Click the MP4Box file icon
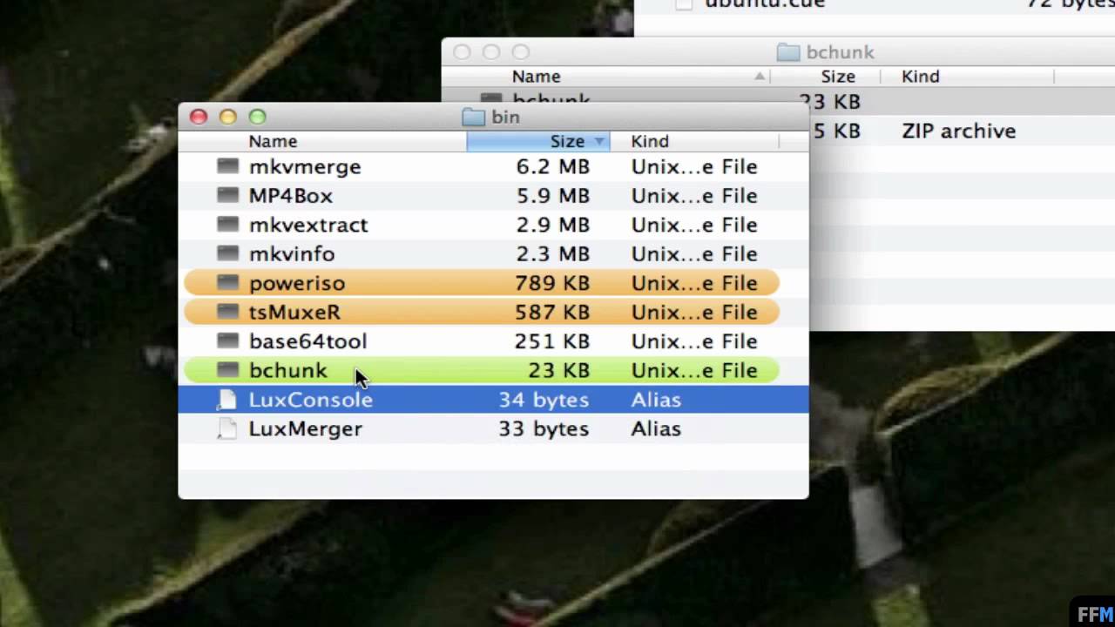Image resolution: width=1115 pixels, height=627 pixels. click(228, 195)
